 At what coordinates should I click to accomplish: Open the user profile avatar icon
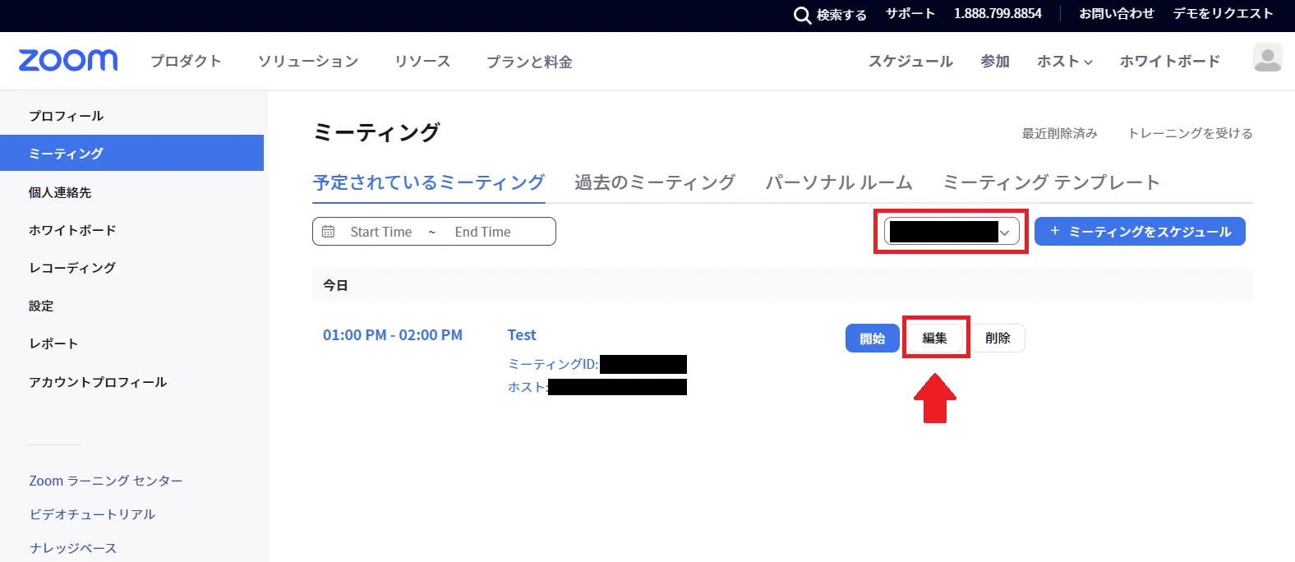tap(1266, 58)
